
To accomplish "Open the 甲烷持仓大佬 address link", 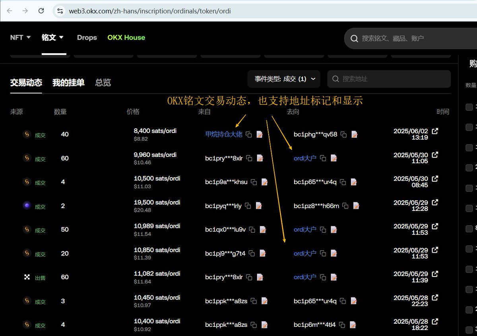I will (x=224, y=135).
